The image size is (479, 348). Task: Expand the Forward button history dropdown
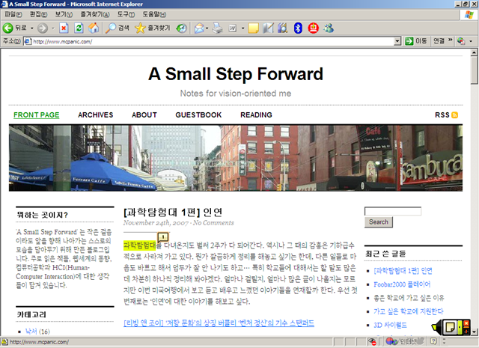53,28
